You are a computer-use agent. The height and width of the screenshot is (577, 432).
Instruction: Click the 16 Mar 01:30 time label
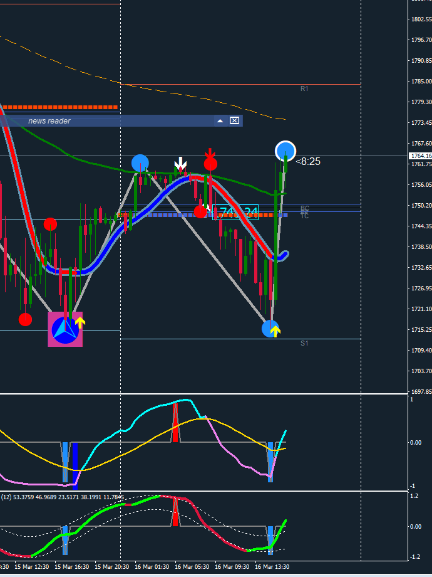(152, 567)
